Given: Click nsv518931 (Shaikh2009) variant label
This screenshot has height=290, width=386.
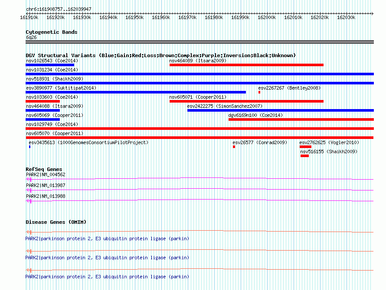Looking at the screenshot, I should 55,79.
